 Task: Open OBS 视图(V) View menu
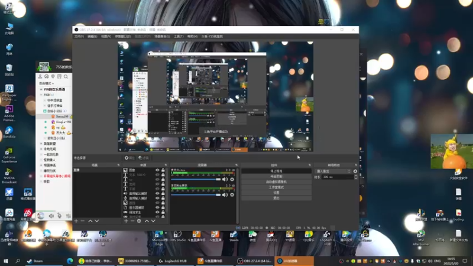[x=106, y=37]
